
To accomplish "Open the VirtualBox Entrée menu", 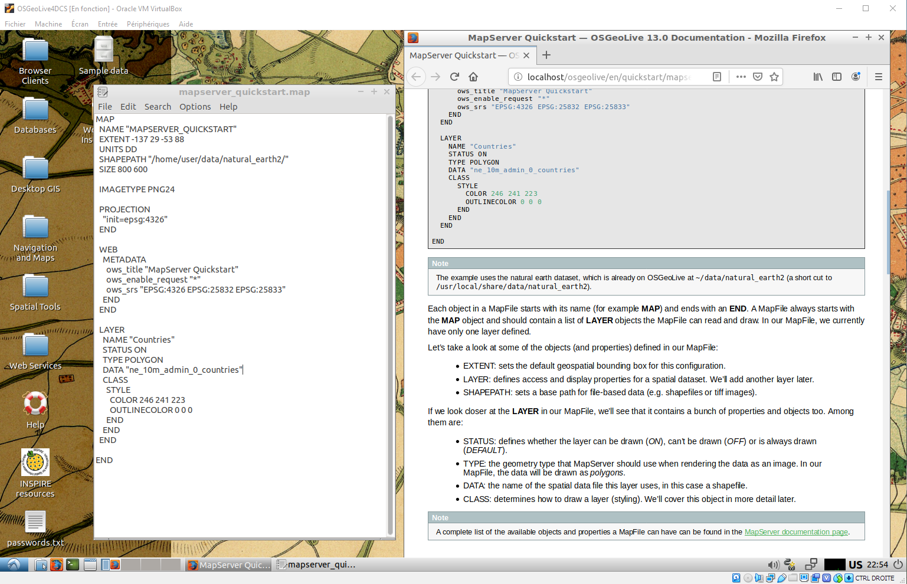I will tap(107, 24).
